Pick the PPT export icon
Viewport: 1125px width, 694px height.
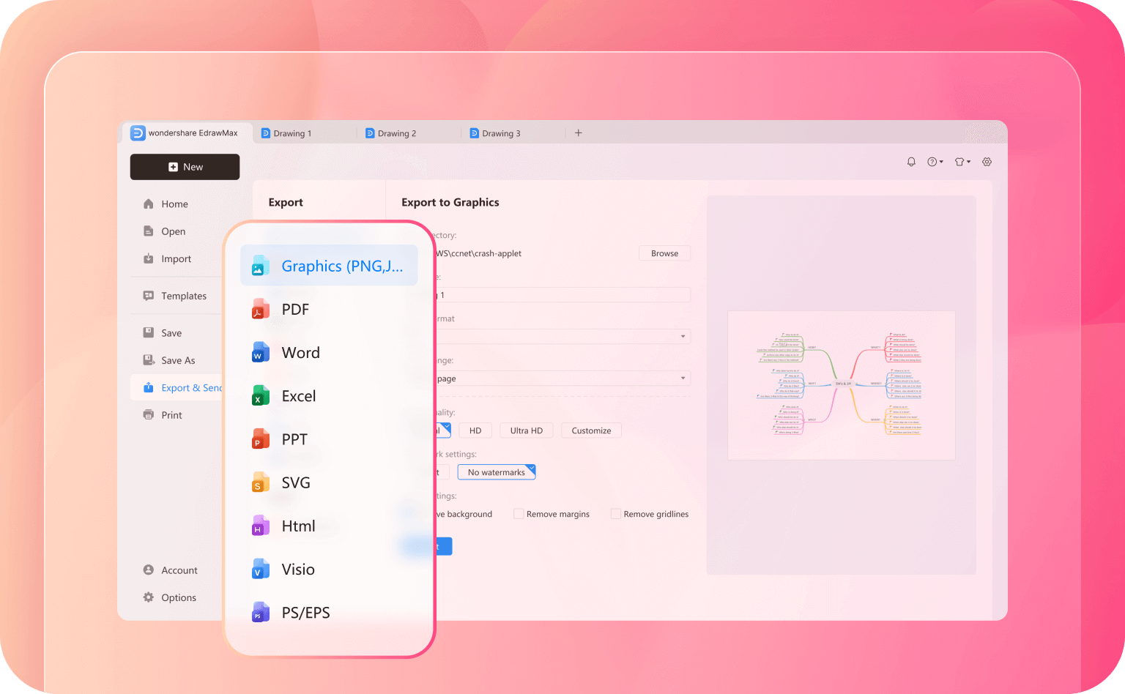[259, 439]
